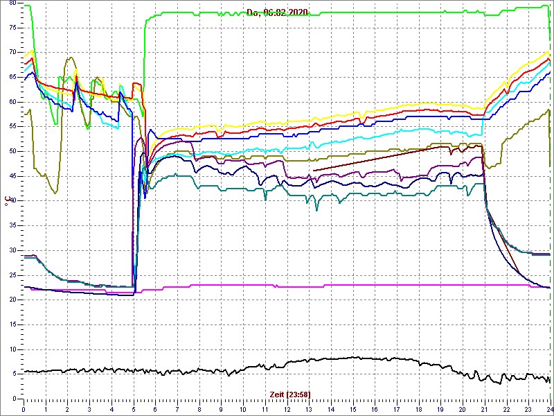Click the 10 value on temperature axis

[x=14, y=349]
